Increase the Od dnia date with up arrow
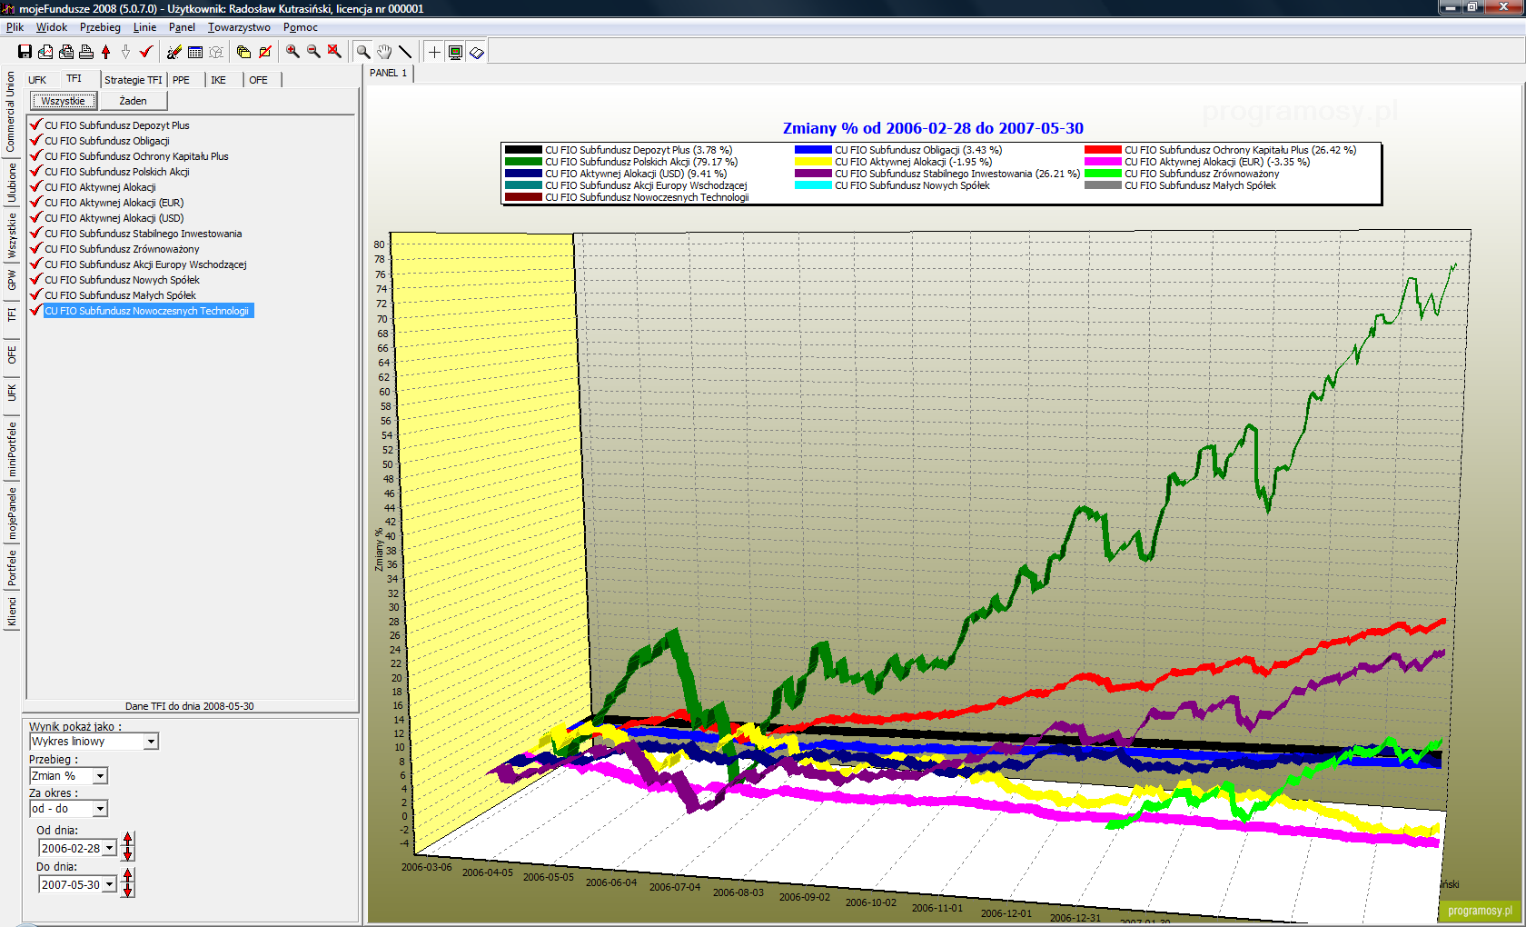1526x927 pixels. (128, 839)
